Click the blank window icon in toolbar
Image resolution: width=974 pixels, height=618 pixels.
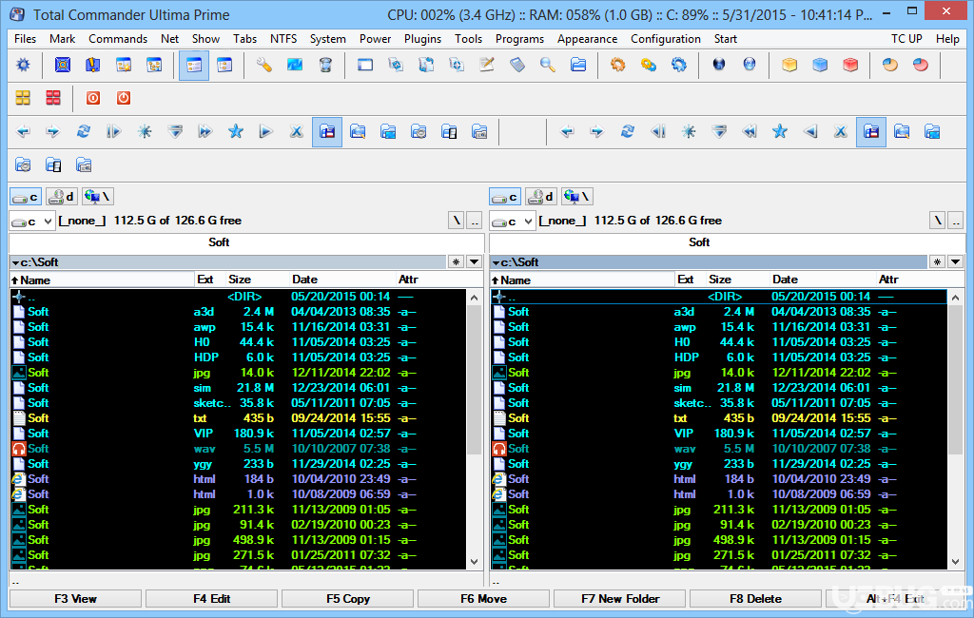364,65
